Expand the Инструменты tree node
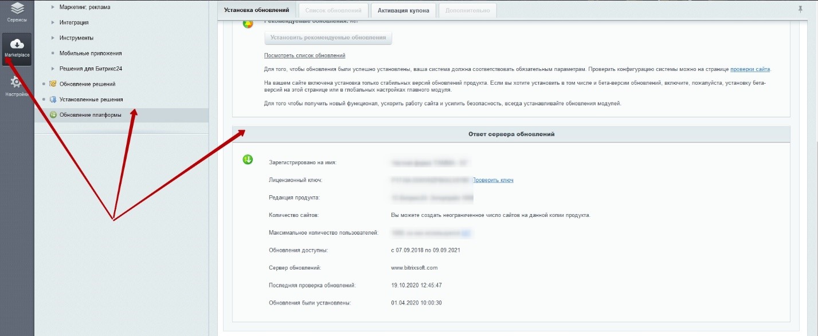 (53, 38)
